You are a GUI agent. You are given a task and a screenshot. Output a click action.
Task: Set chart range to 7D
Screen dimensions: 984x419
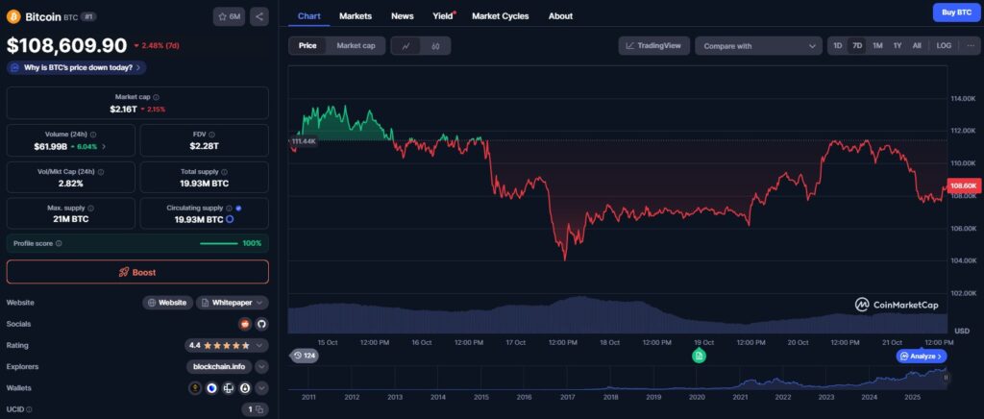(x=856, y=46)
